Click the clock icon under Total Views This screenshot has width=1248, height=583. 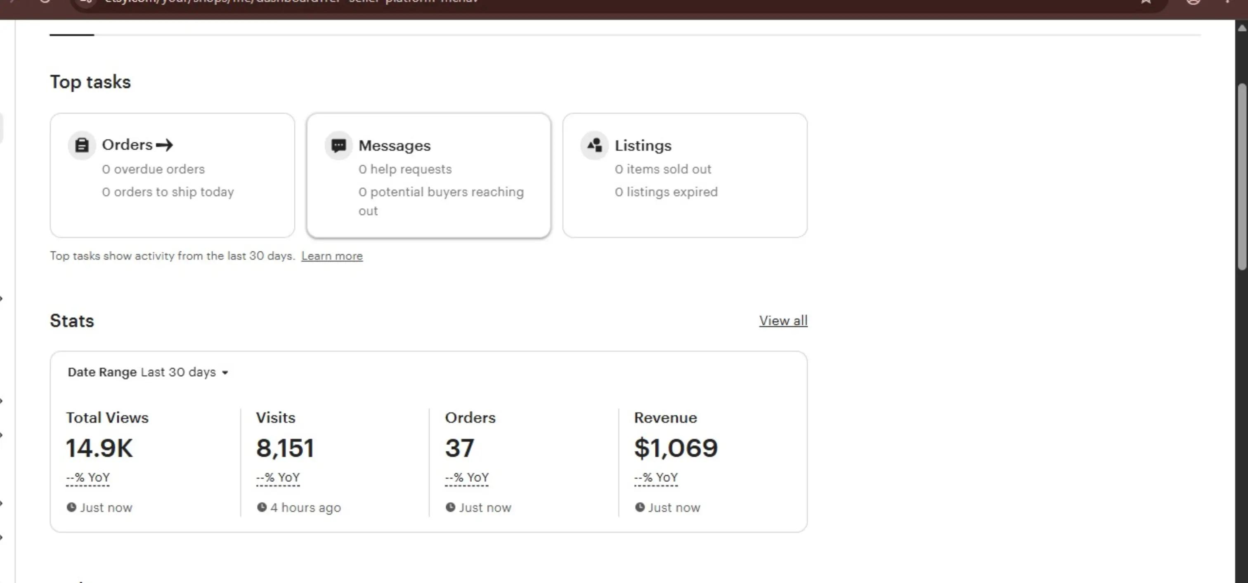(71, 507)
